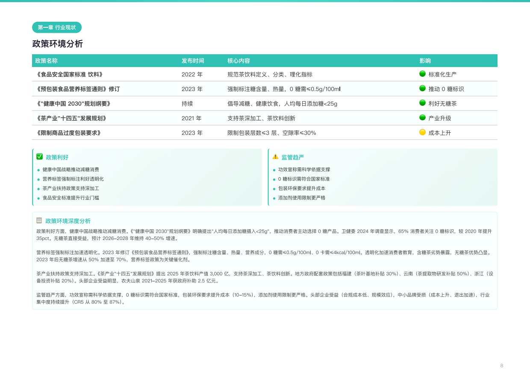Click the 规范茶饮料定义、分类、理化指标 cell

pyautogui.click(x=270, y=74)
